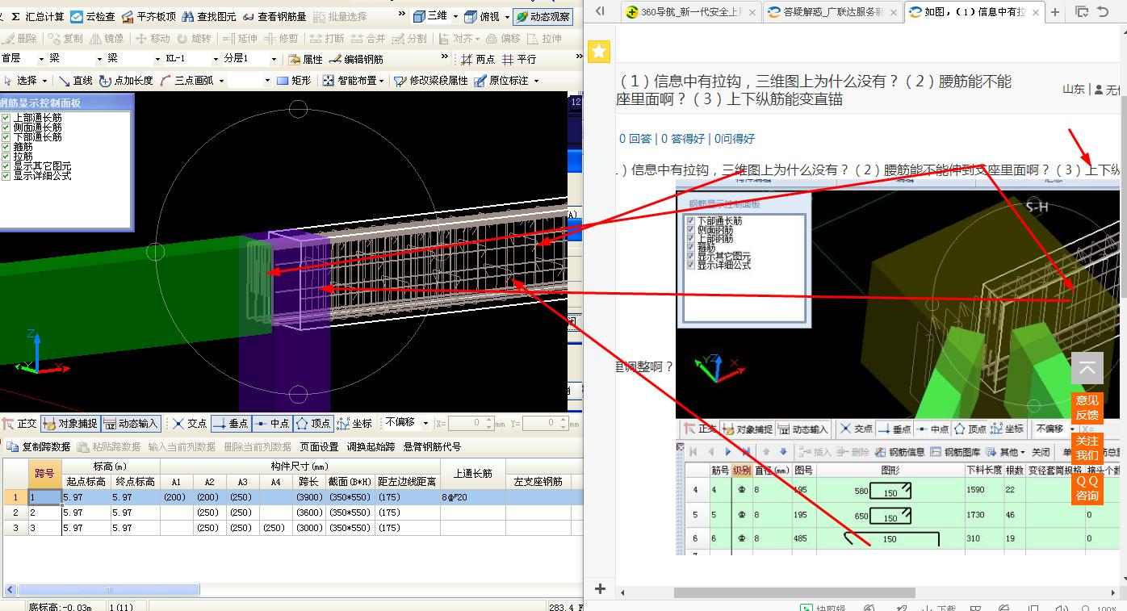
Task: Select 两点 two-point axis tool
Action: point(478,59)
